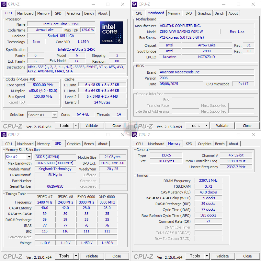The height and width of the screenshot is (261, 261).
Task: Close the Memory window with X button
Action: pyautogui.click(x=254, y=135)
